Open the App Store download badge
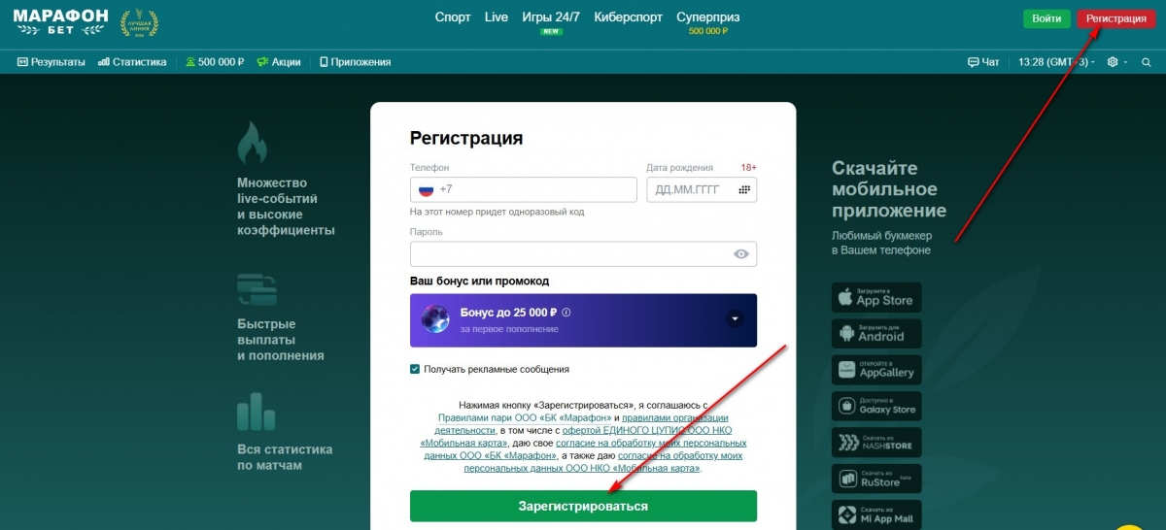Viewport: 1166px width, 530px height. point(876,297)
